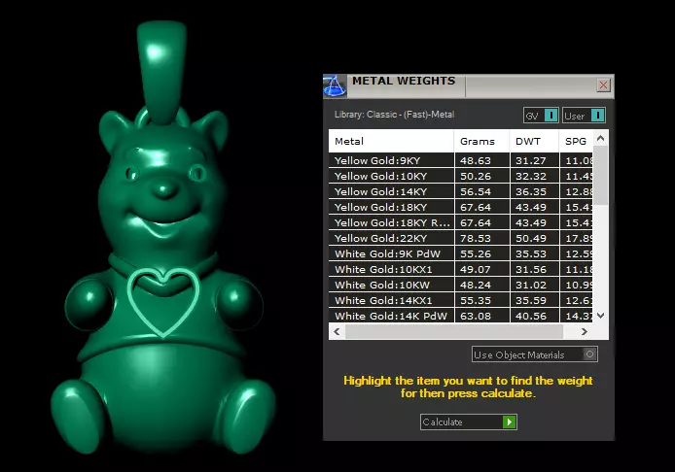Click the 49.07 grams value
This screenshot has width=675, height=472.
pyautogui.click(x=476, y=269)
